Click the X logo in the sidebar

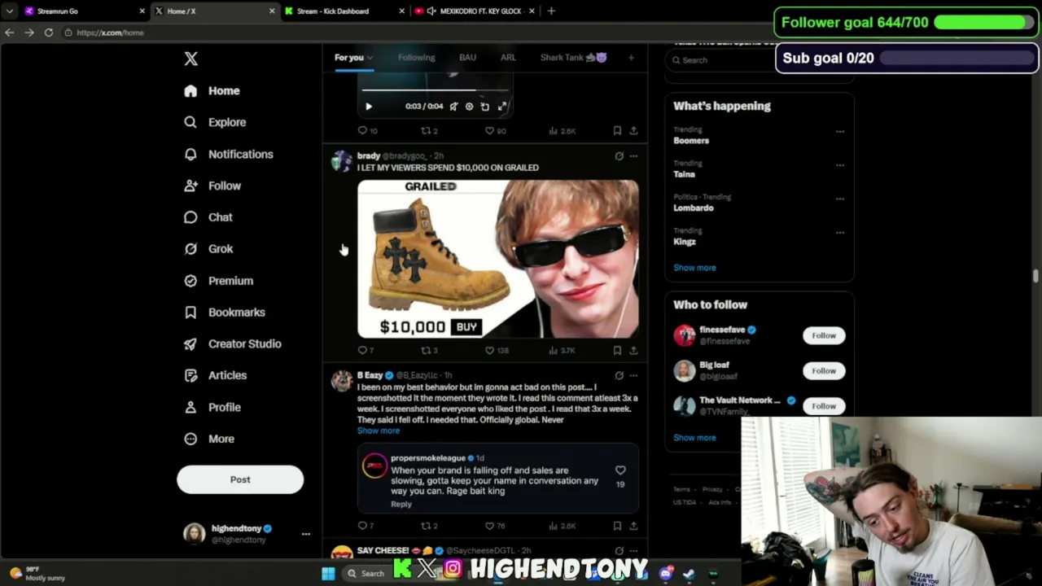[190, 59]
